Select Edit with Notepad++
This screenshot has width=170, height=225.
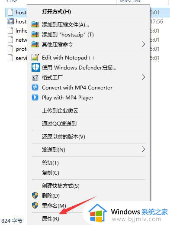pyautogui.click(x=88, y=57)
